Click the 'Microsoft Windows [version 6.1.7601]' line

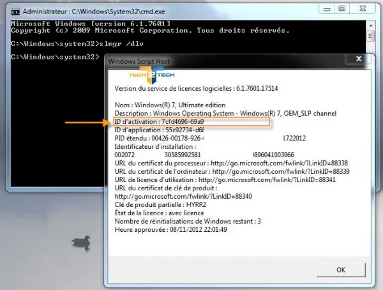(x=91, y=24)
